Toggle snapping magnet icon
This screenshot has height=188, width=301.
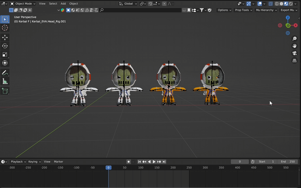[150, 4]
